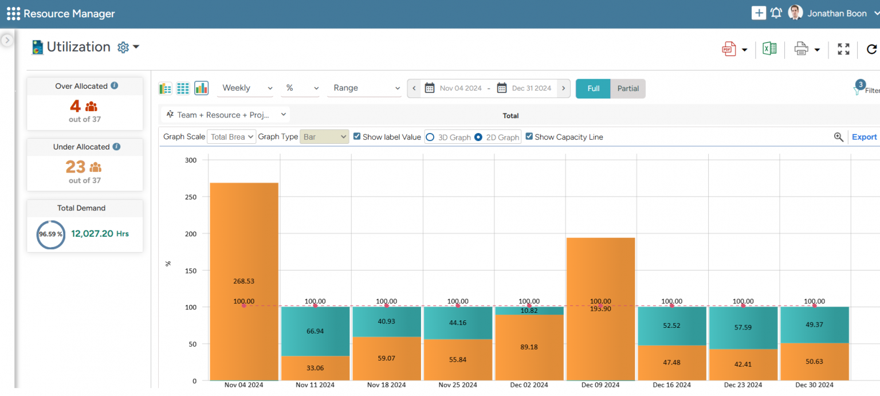Disable Show Capacity Line
The width and height of the screenshot is (880, 396).
[529, 136]
